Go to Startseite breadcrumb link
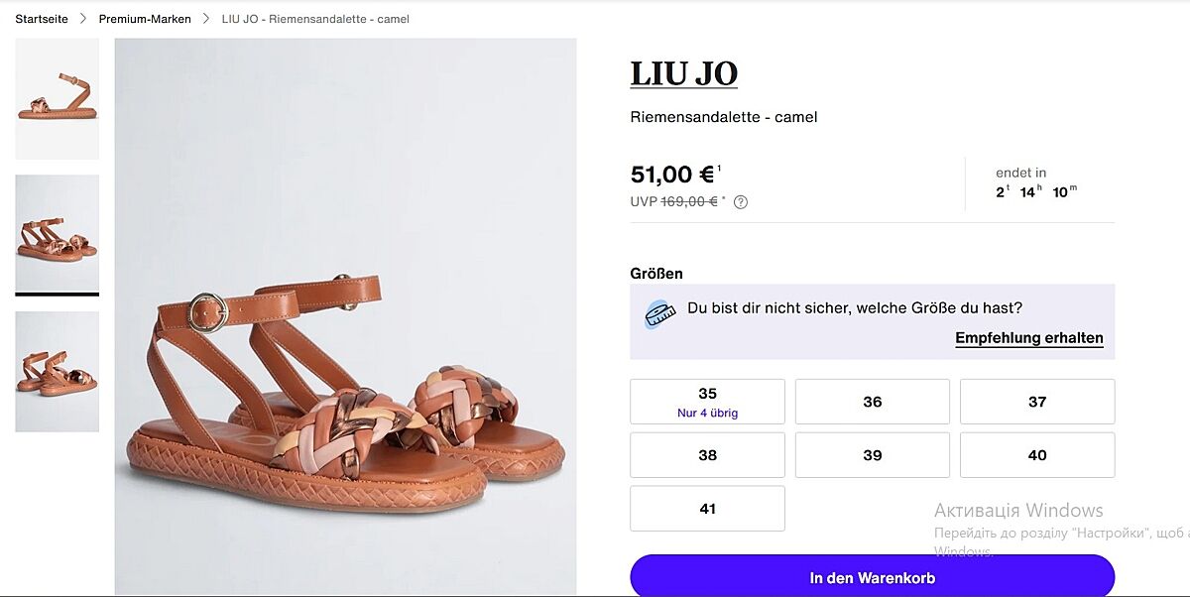1190x597 pixels. 42,19
